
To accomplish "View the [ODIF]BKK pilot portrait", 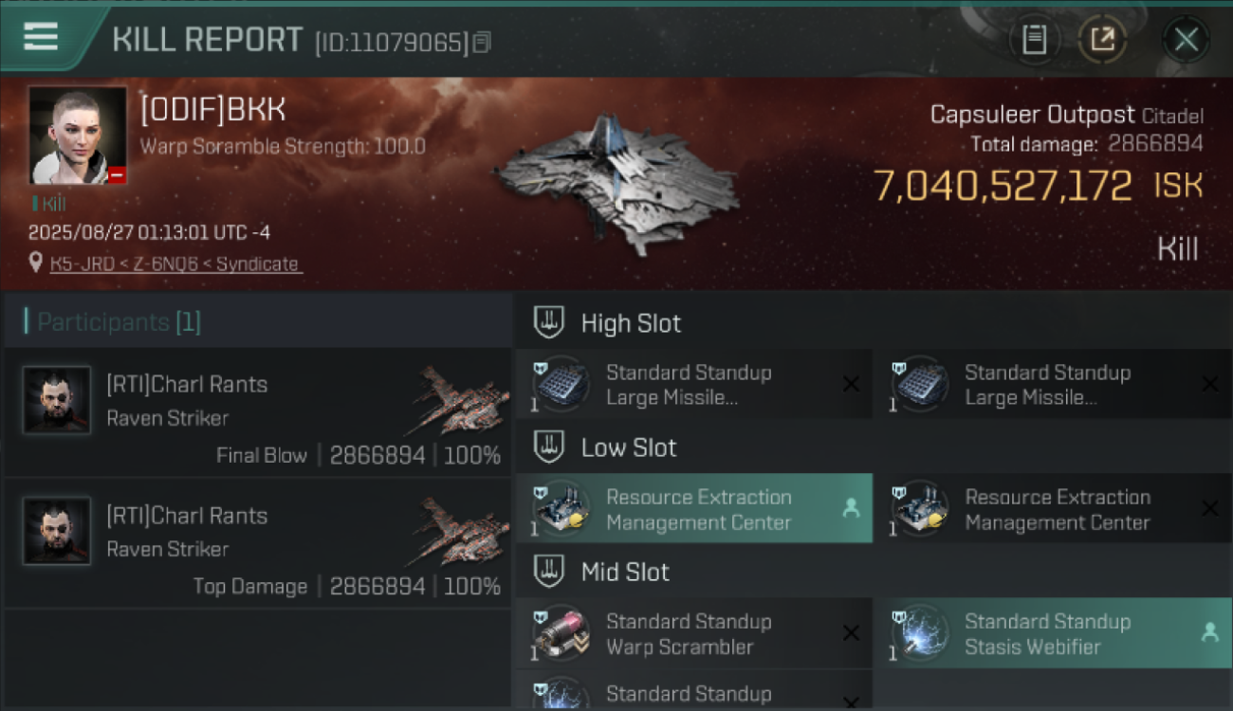I will [78, 135].
